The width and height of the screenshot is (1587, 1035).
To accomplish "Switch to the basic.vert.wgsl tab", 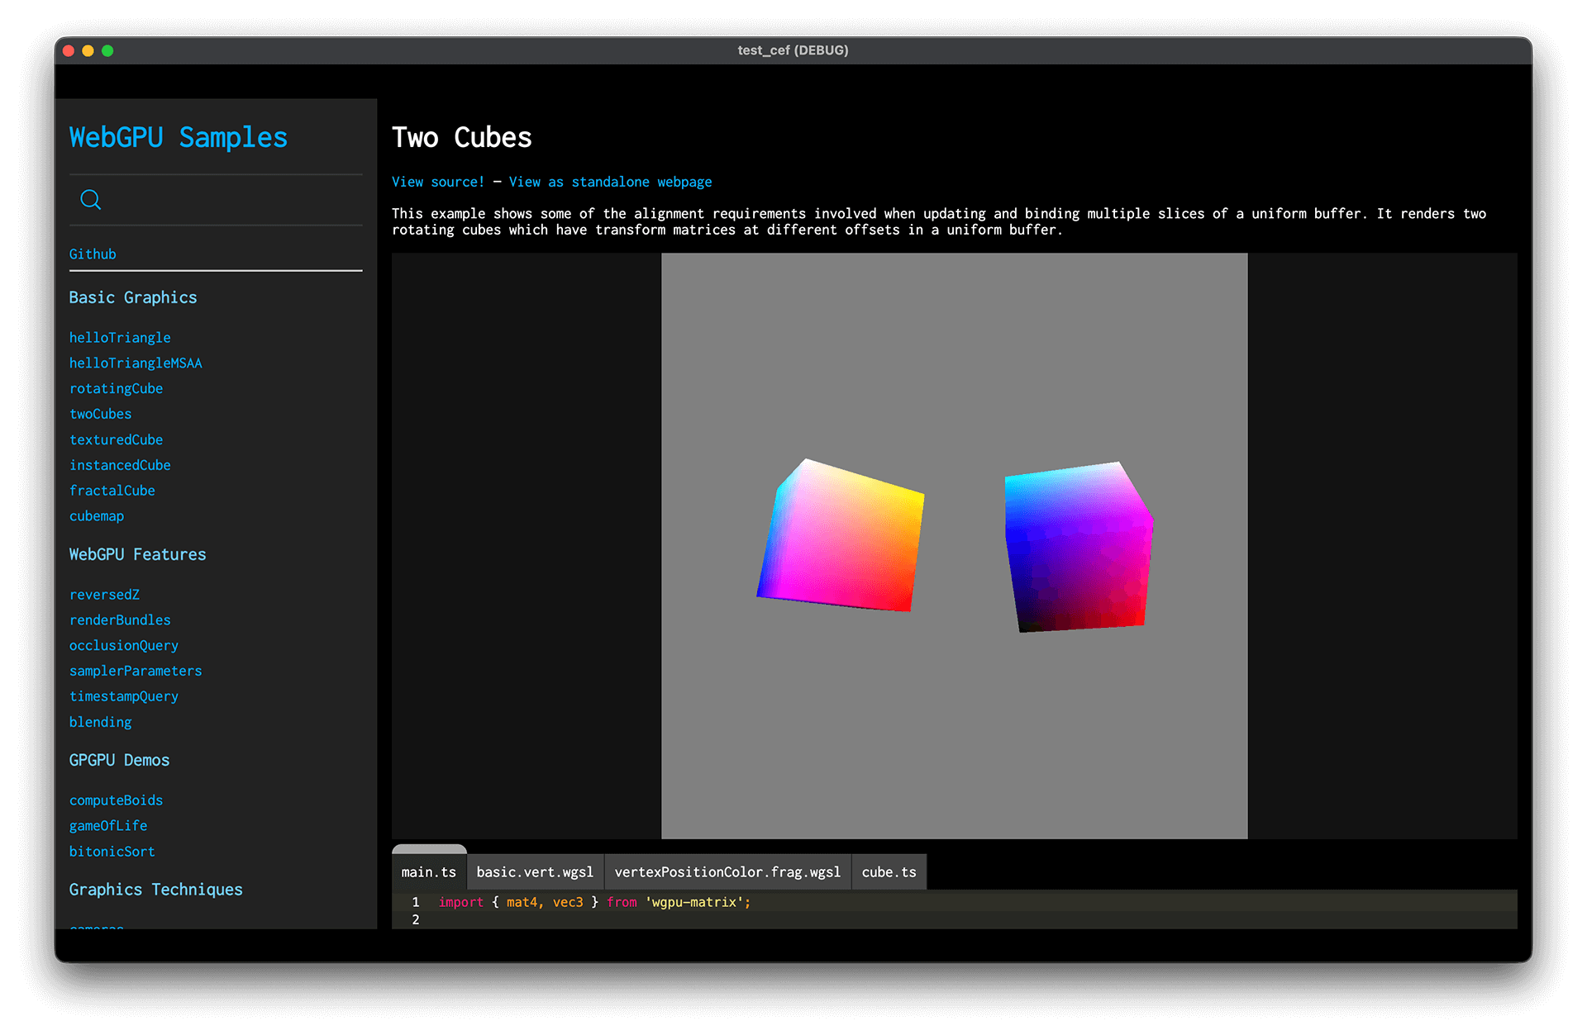I will tap(535, 872).
